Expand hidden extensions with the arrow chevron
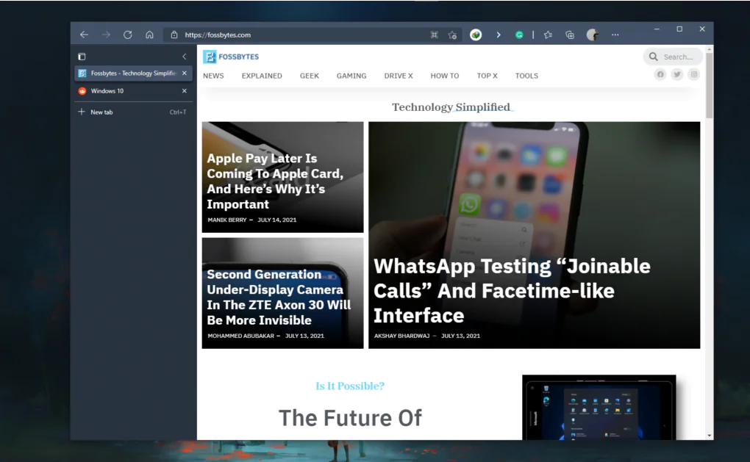750x462 pixels. click(499, 35)
